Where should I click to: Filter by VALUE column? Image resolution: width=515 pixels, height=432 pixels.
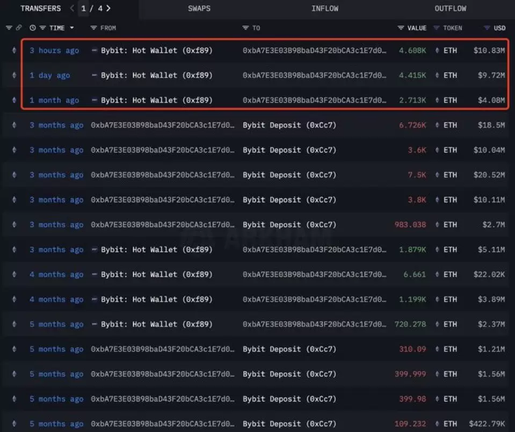tap(401, 28)
